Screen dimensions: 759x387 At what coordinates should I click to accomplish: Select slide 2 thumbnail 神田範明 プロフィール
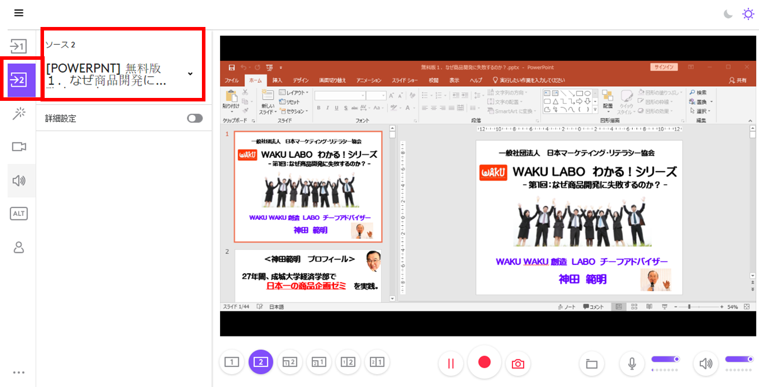click(308, 276)
